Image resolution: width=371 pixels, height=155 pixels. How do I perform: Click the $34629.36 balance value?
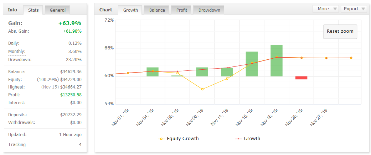(71, 72)
